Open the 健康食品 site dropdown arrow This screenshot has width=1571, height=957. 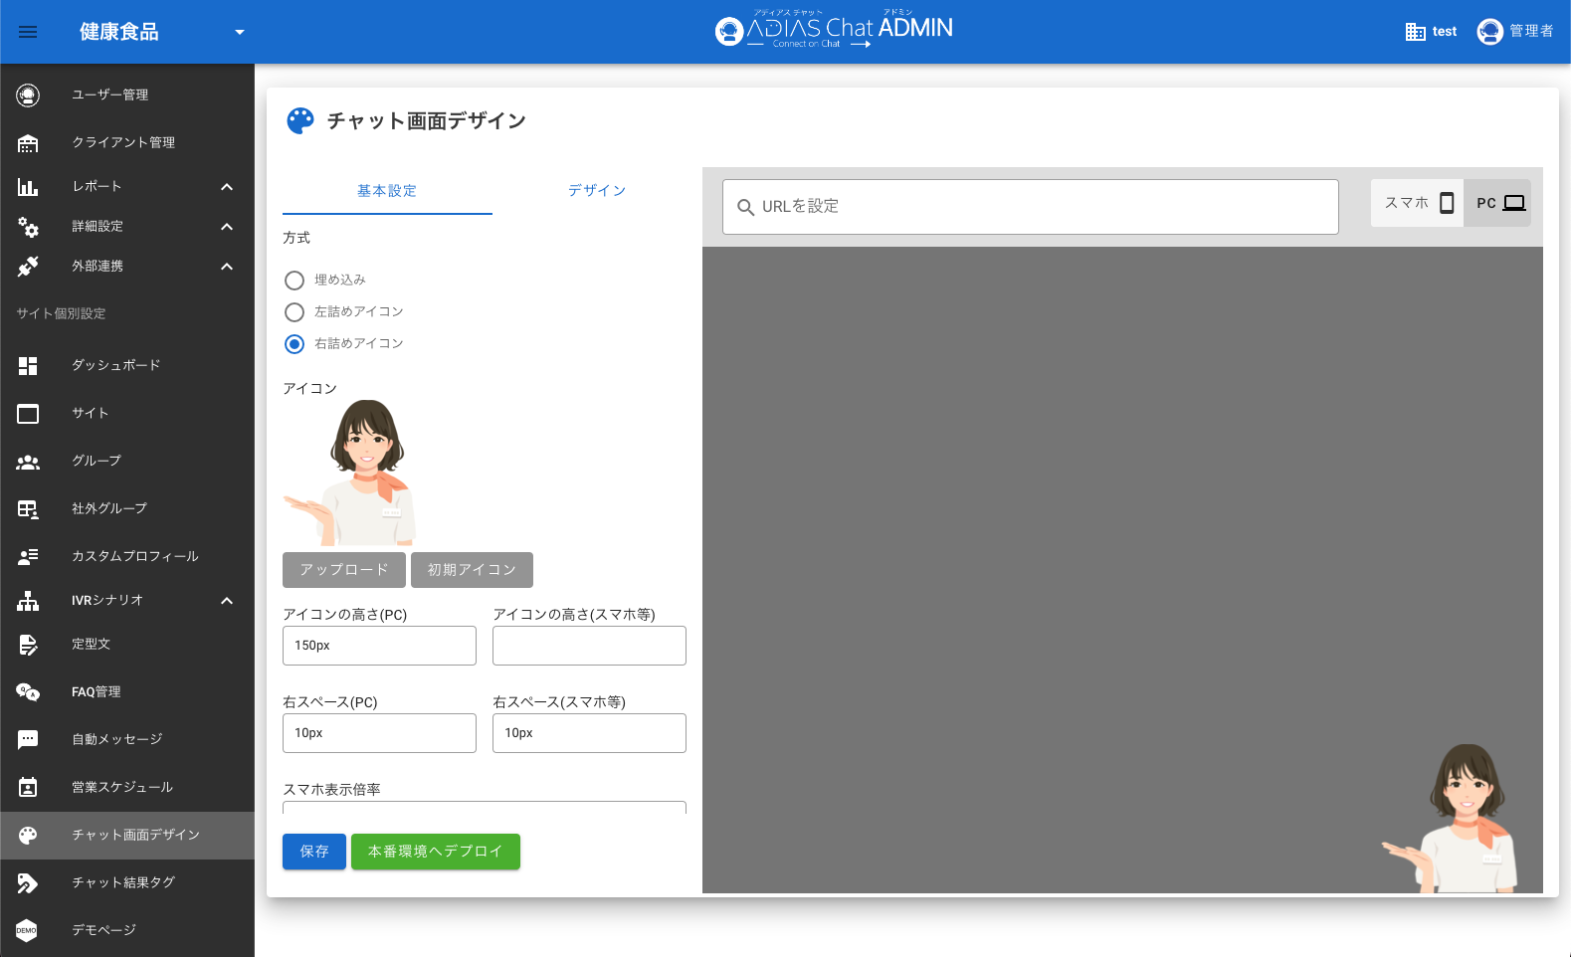(239, 32)
